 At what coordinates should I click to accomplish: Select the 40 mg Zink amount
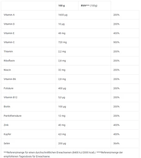tap(62, 125)
